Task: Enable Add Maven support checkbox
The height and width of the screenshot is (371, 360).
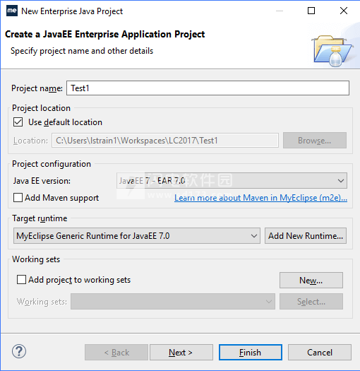Action: (x=18, y=198)
